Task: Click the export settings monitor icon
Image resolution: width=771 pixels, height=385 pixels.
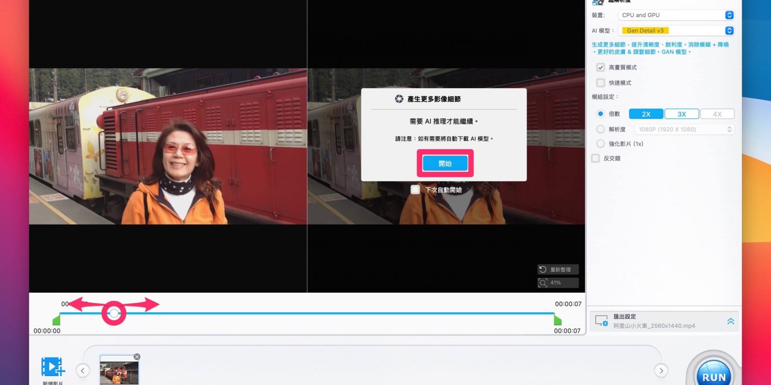Action: pos(601,321)
